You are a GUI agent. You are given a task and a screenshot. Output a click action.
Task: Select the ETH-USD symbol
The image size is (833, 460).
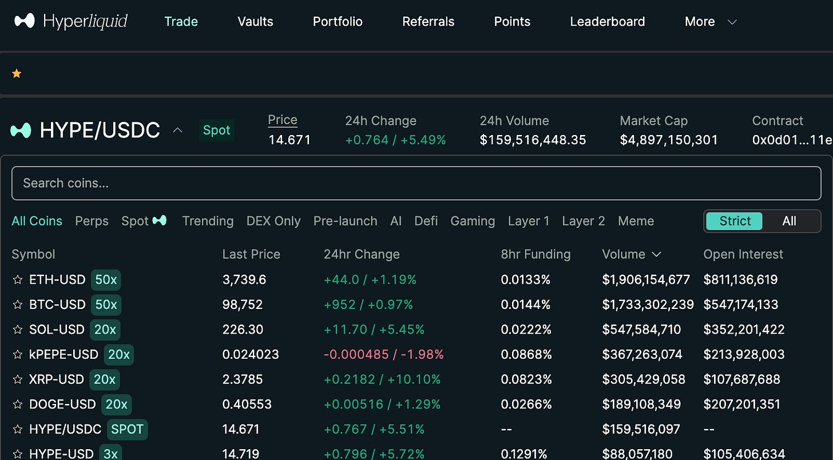(x=57, y=280)
